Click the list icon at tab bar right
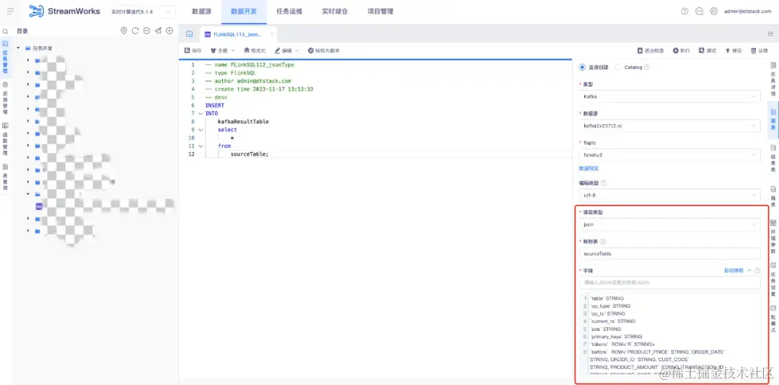This screenshot has height=385, width=779. 770,34
